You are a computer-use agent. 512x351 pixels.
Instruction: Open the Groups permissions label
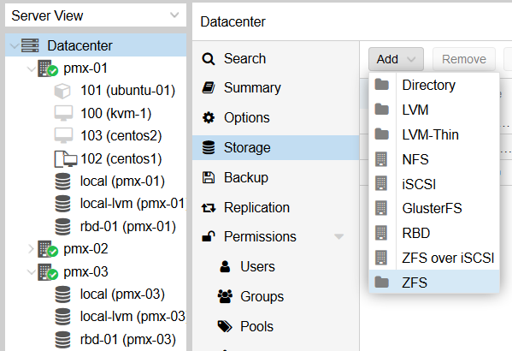click(x=262, y=297)
